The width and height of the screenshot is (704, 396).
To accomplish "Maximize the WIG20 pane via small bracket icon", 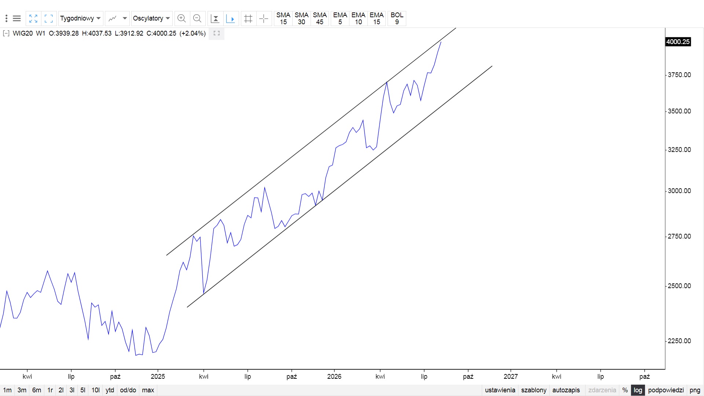I will point(217,33).
